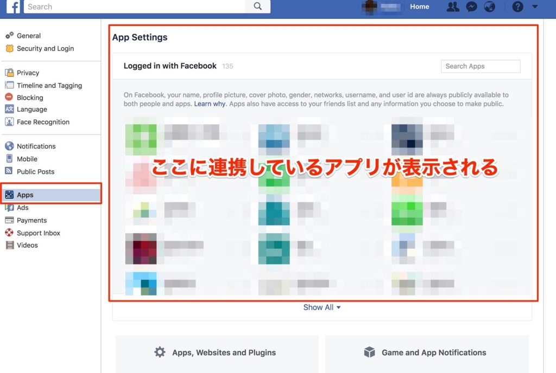Image resolution: width=556 pixels, height=373 pixels.
Task: Select the Apps sidebar item
Action: point(52,195)
